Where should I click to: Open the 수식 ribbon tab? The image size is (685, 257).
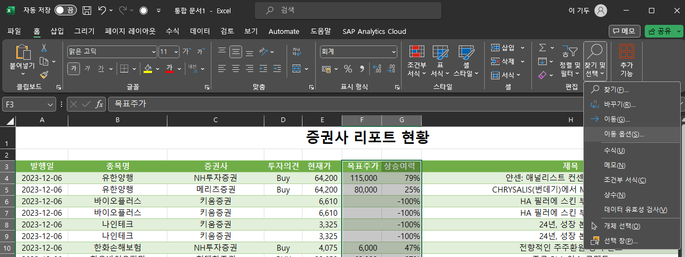click(173, 31)
